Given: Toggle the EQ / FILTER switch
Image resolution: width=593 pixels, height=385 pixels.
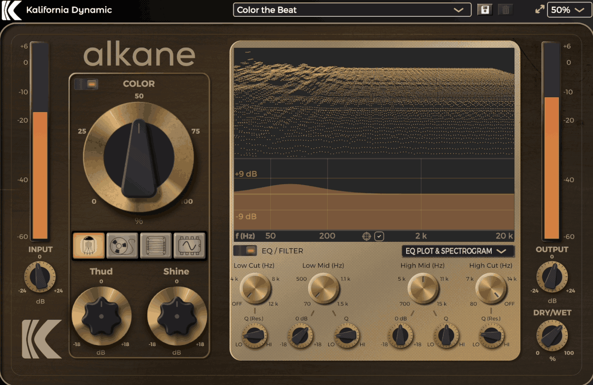Looking at the screenshot, I should (x=245, y=251).
